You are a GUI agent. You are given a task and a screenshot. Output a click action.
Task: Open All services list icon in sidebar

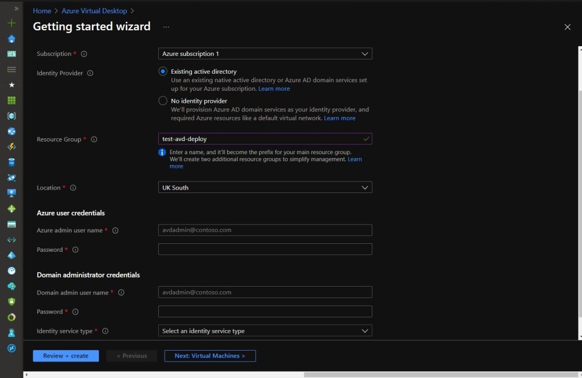tap(11, 69)
